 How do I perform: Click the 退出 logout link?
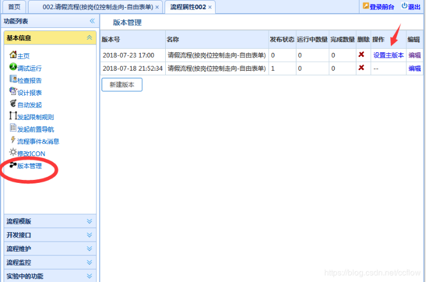tap(414, 7)
